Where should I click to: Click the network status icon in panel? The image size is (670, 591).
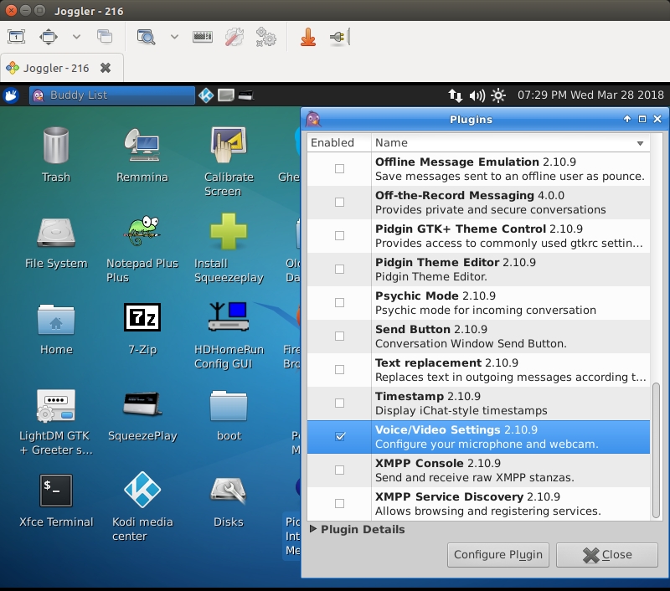(x=455, y=95)
